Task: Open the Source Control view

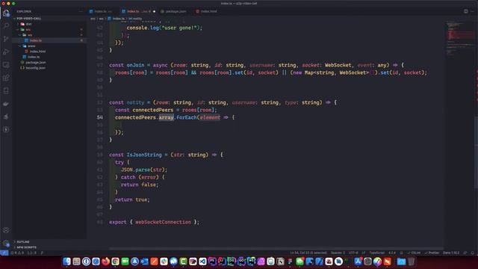Action: (6, 39)
